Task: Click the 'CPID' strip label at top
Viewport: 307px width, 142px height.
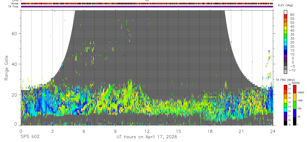Action: (15, 1)
